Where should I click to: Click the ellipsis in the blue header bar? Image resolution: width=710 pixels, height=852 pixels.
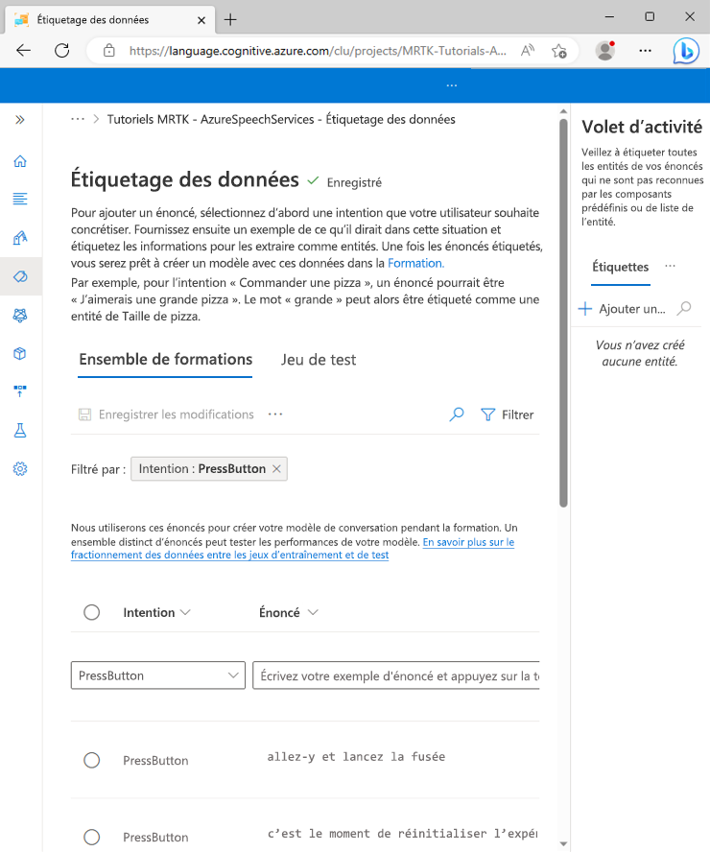451,85
